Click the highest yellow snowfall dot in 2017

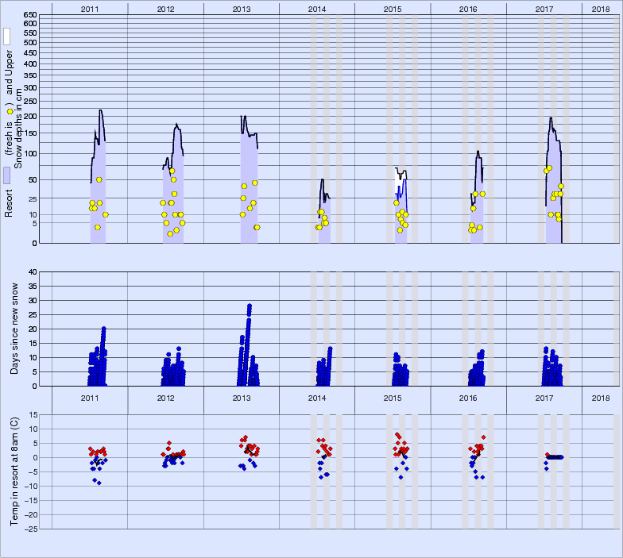click(x=548, y=168)
